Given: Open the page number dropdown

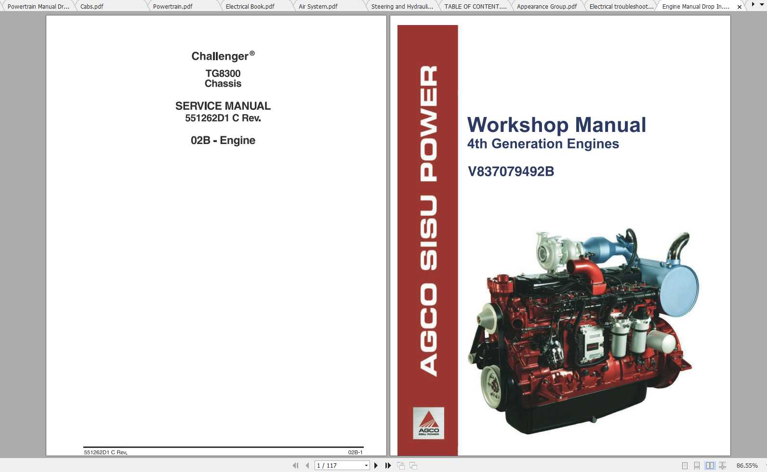Looking at the screenshot, I should [x=366, y=465].
